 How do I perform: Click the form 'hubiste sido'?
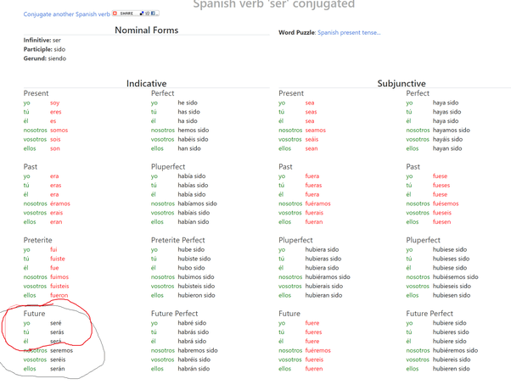point(194,259)
